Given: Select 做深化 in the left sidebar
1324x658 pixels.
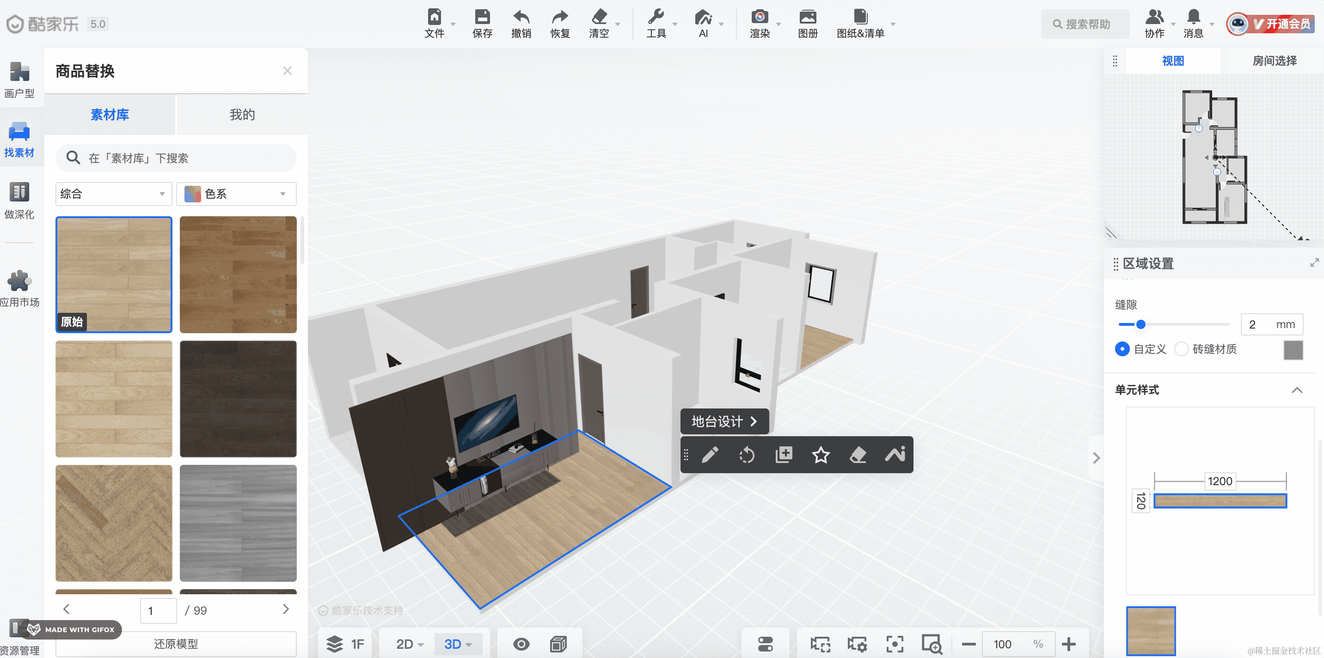Looking at the screenshot, I should click(x=19, y=201).
